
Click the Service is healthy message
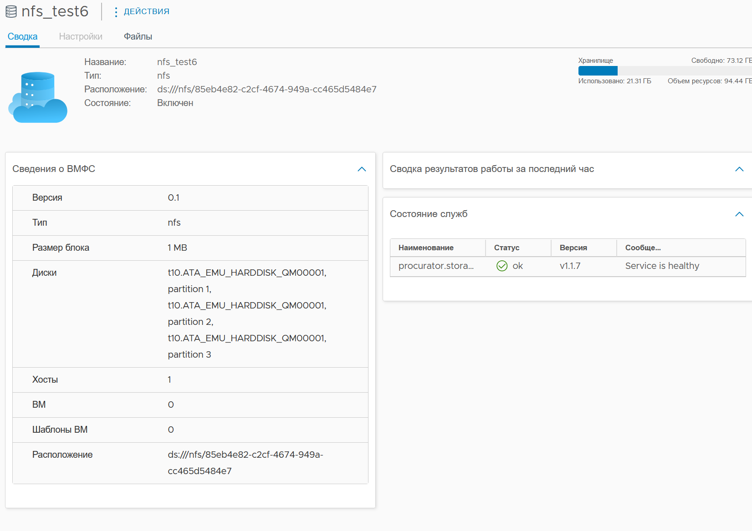pyautogui.click(x=662, y=266)
